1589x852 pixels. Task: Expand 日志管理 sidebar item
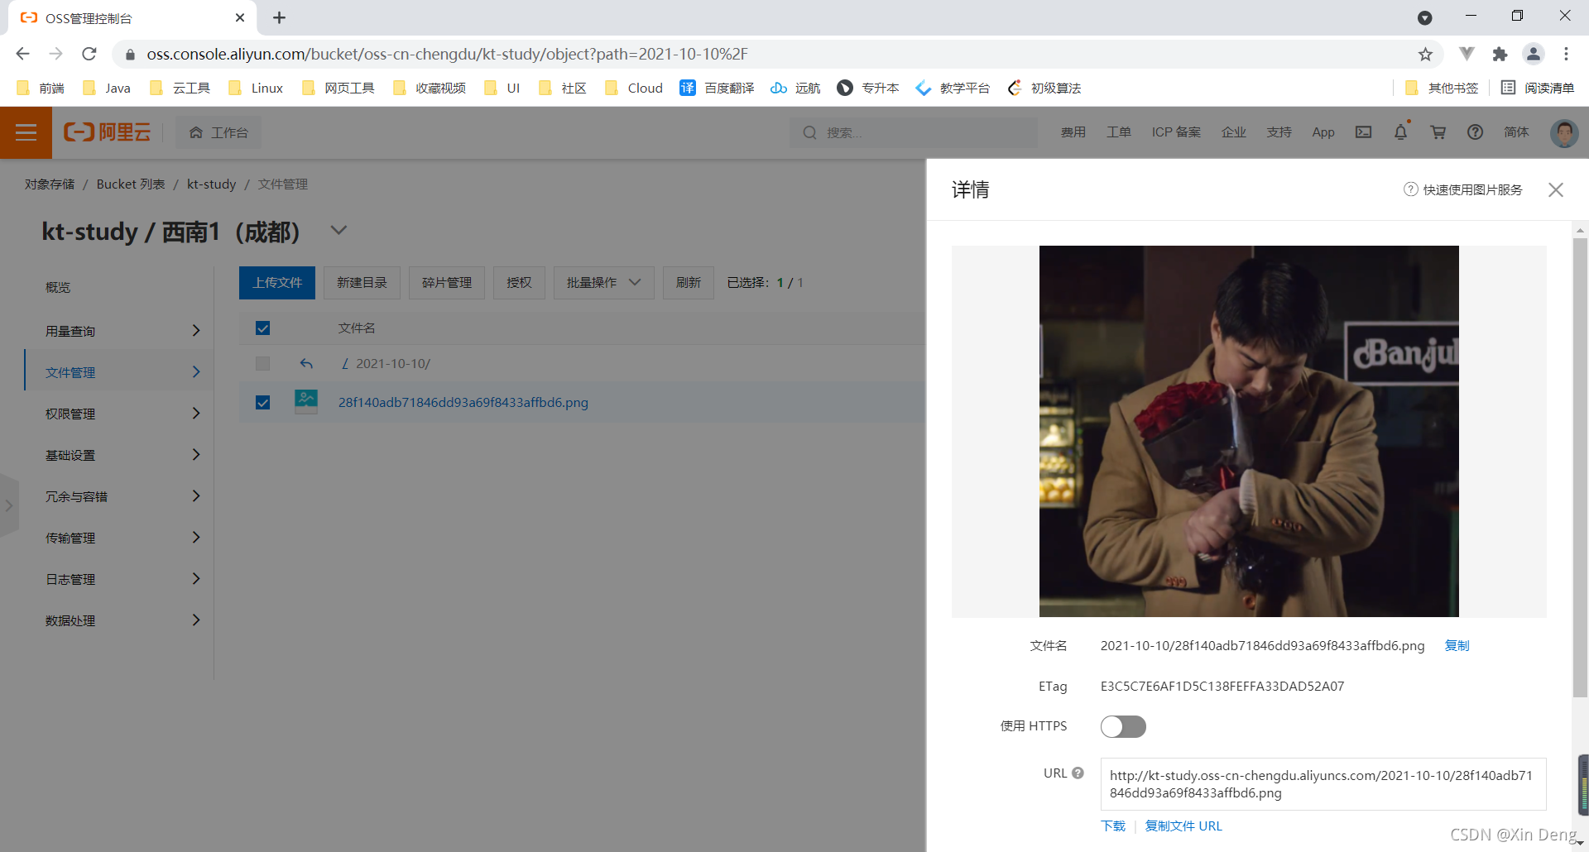(118, 579)
